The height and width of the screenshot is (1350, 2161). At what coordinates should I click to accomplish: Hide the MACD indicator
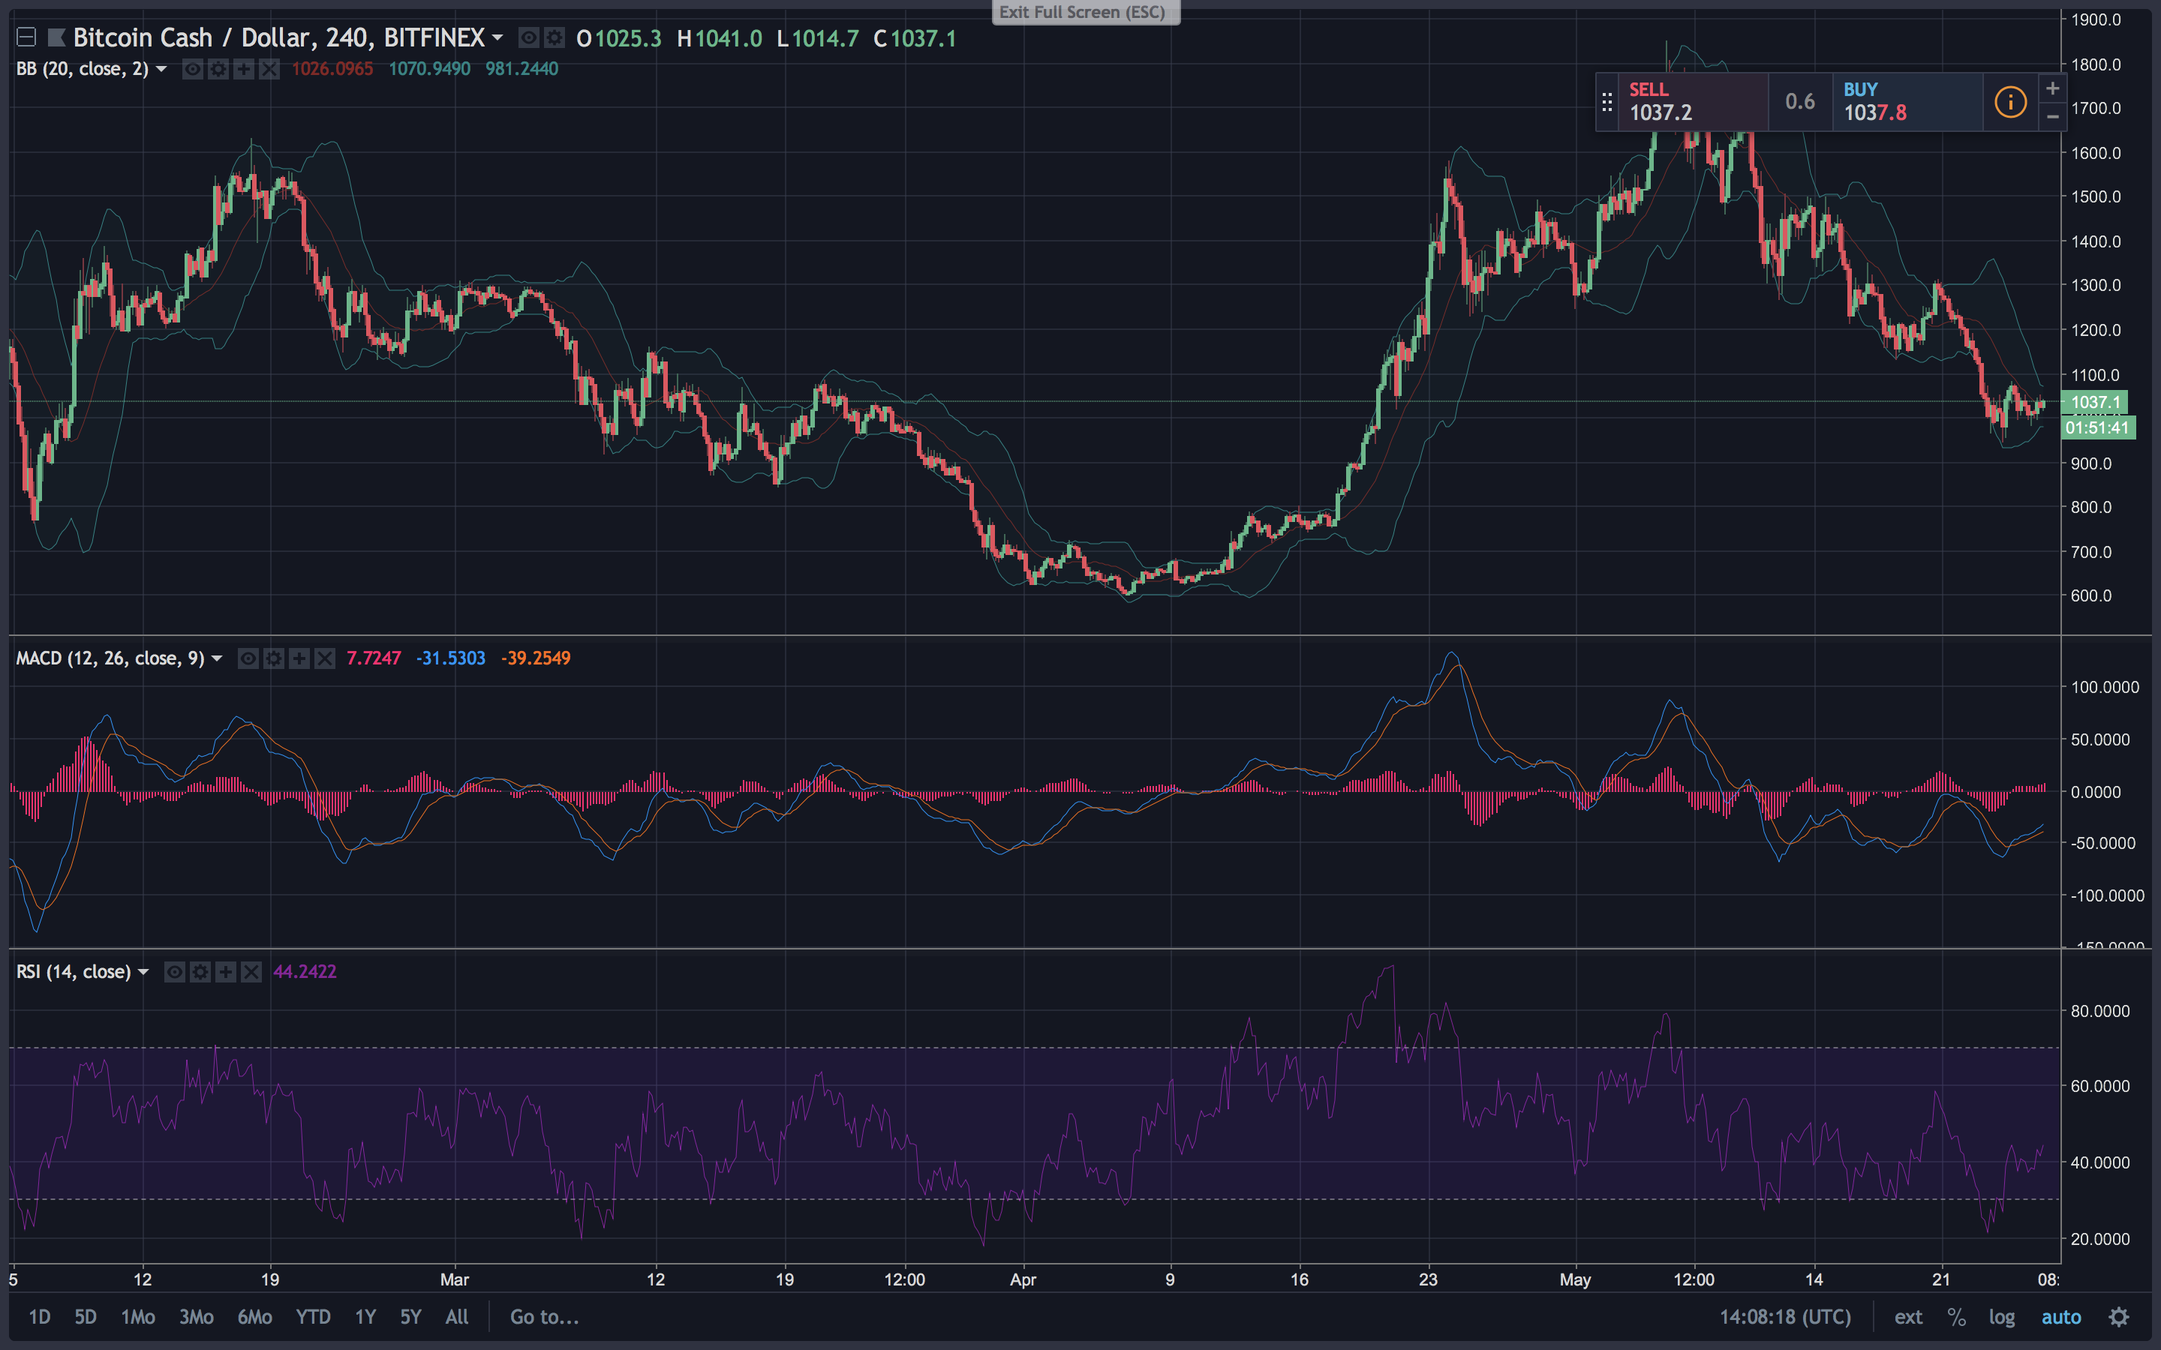click(248, 658)
